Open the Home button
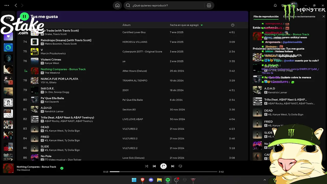Screen dimensions: 327x184 click(x=117, y=5)
